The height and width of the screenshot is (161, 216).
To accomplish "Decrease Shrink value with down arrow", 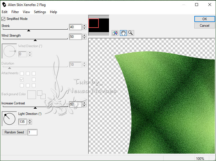I will 84,28.
